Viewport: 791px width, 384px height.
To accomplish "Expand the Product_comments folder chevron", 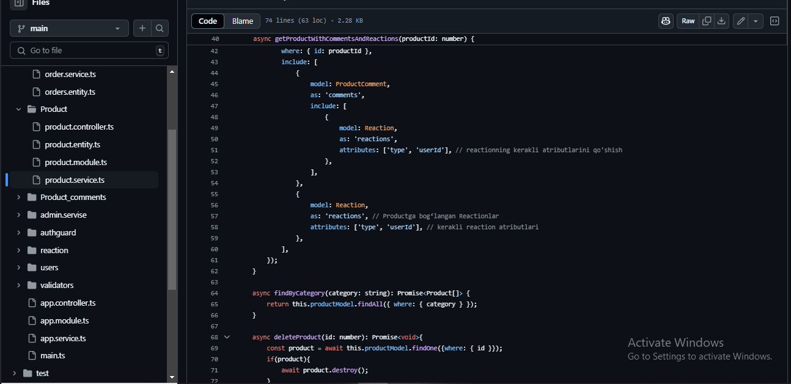I will 18,198.
